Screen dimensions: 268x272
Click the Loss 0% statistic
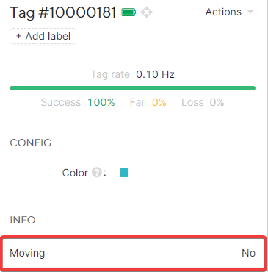(x=203, y=102)
